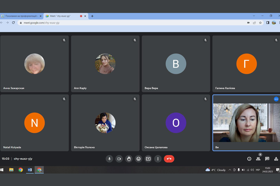This screenshot has height=186, width=280.
Task: Switch to the Посилання на профорієнтацій tab
Action: [21, 16]
